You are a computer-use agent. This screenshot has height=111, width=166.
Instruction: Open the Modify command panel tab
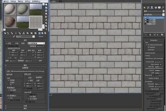pyautogui.click(x=148, y=8)
